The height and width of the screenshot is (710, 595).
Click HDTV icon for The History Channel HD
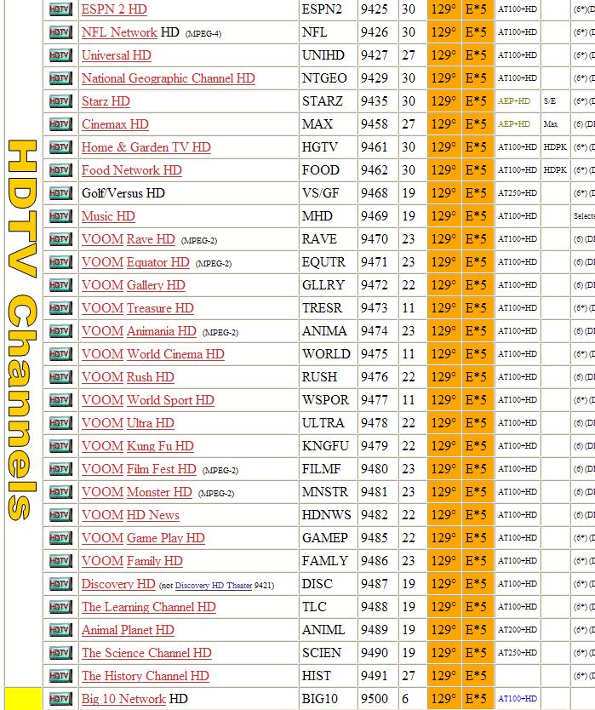[x=60, y=676]
